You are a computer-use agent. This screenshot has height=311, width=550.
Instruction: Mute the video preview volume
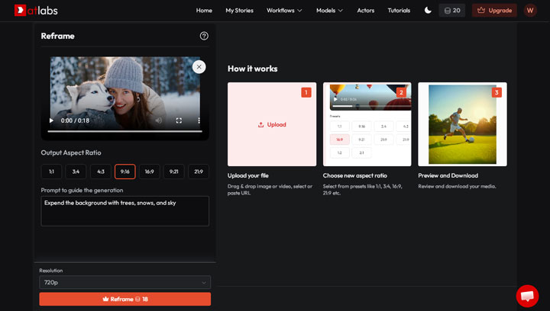(x=159, y=120)
